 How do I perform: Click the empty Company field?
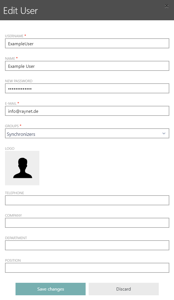(x=87, y=223)
